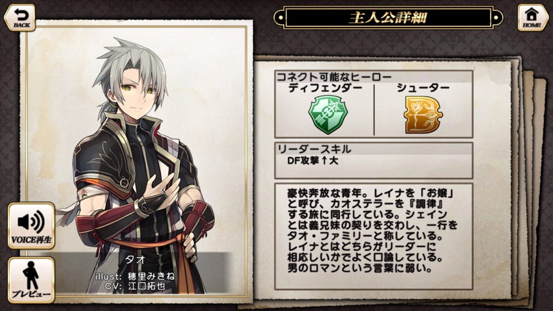Tap the BACK arrow button
Viewport: 553px width, 311px height.
pos(20,18)
